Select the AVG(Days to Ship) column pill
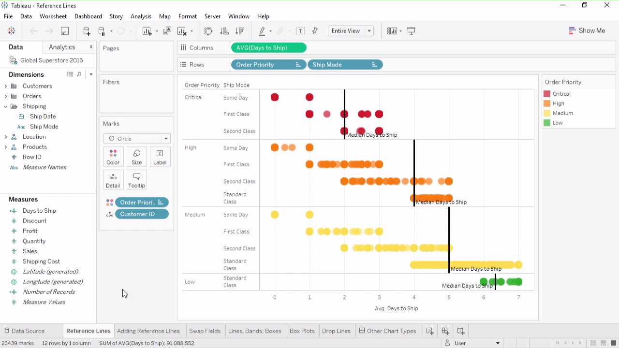 coord(268,48)
